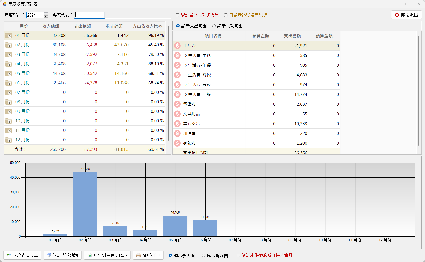Click folder icon for 09 月份 row
The width and height of the screenshot is (425, 262).
[8, 111]
